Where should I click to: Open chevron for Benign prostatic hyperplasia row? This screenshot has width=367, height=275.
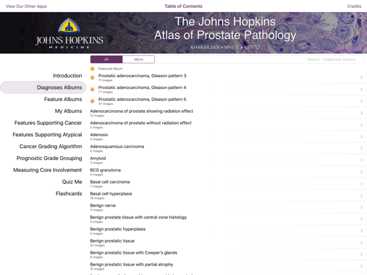coord(362,230)
